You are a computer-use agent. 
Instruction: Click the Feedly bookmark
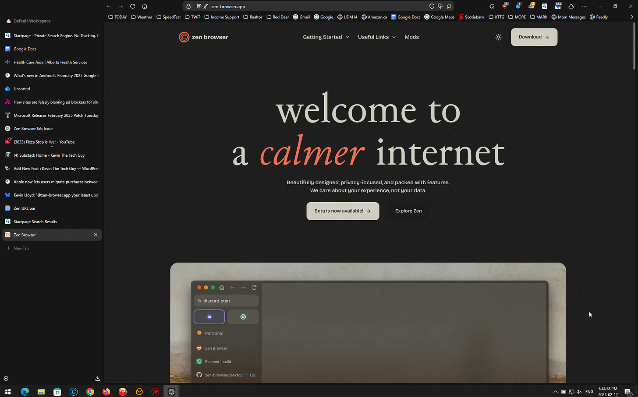[x=599, y=17]
